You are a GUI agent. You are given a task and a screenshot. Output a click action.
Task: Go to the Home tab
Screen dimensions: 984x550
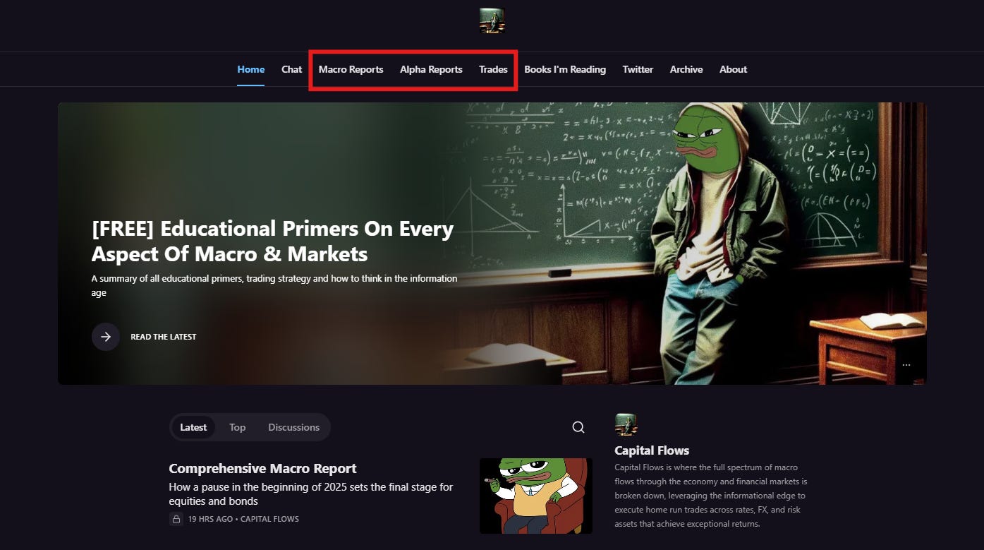tap(251, 69)
